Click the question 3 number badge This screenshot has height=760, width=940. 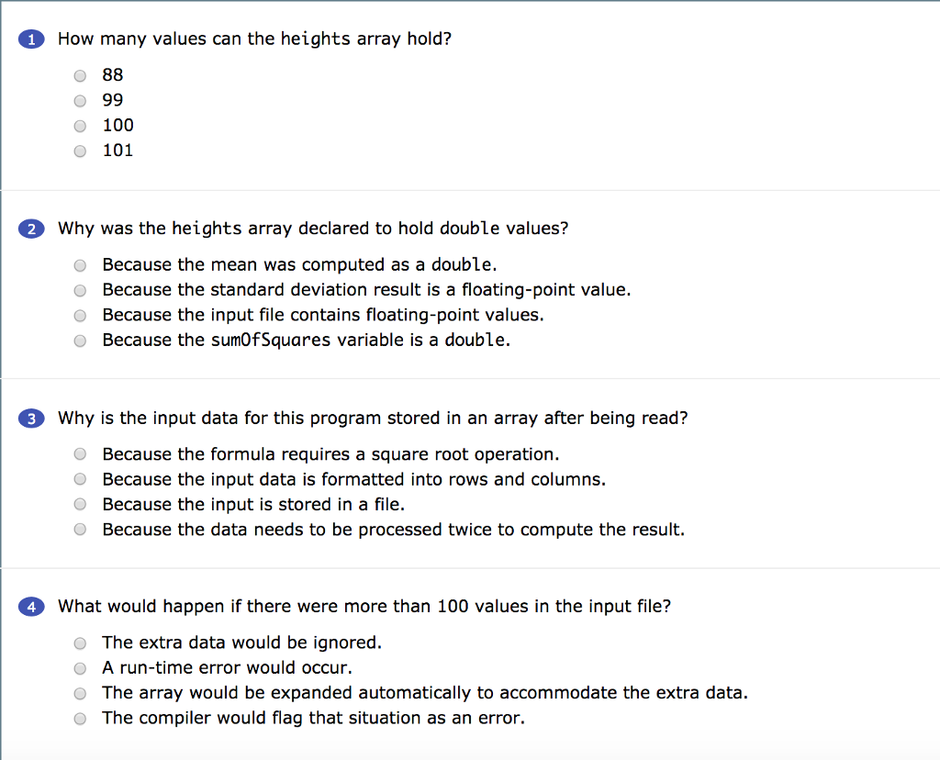(x=30, y=418)
